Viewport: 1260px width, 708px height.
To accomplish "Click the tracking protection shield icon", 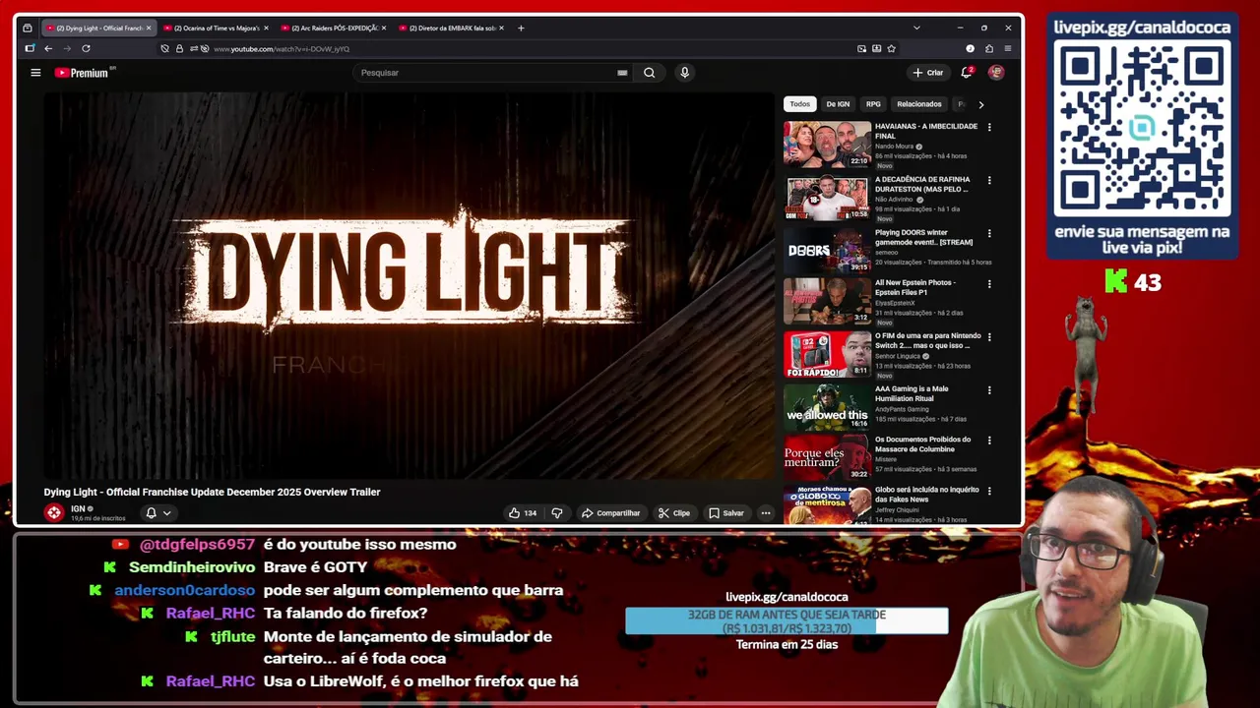I will point(164,48).
